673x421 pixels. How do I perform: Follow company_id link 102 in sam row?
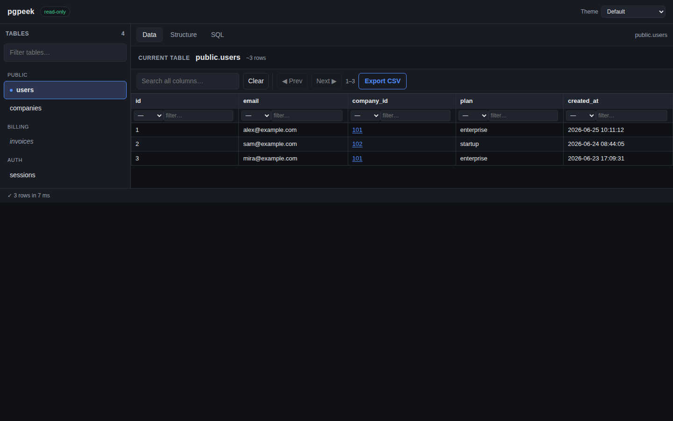[357, 144]
